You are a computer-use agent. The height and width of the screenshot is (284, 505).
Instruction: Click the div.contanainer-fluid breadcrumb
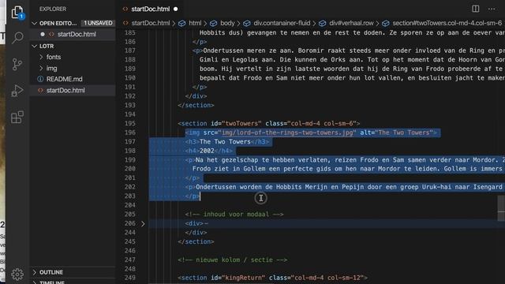click(x=282, y=23)
